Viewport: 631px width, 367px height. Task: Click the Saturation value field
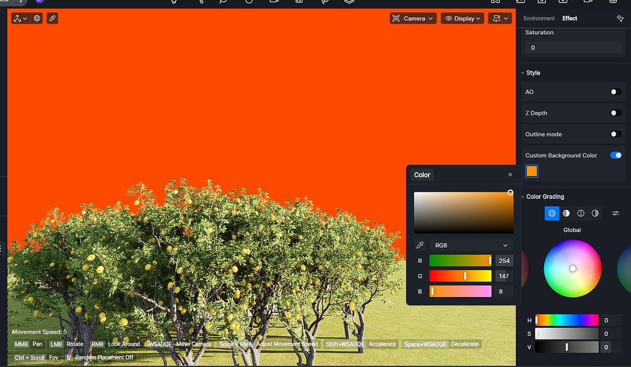point(573,47)
